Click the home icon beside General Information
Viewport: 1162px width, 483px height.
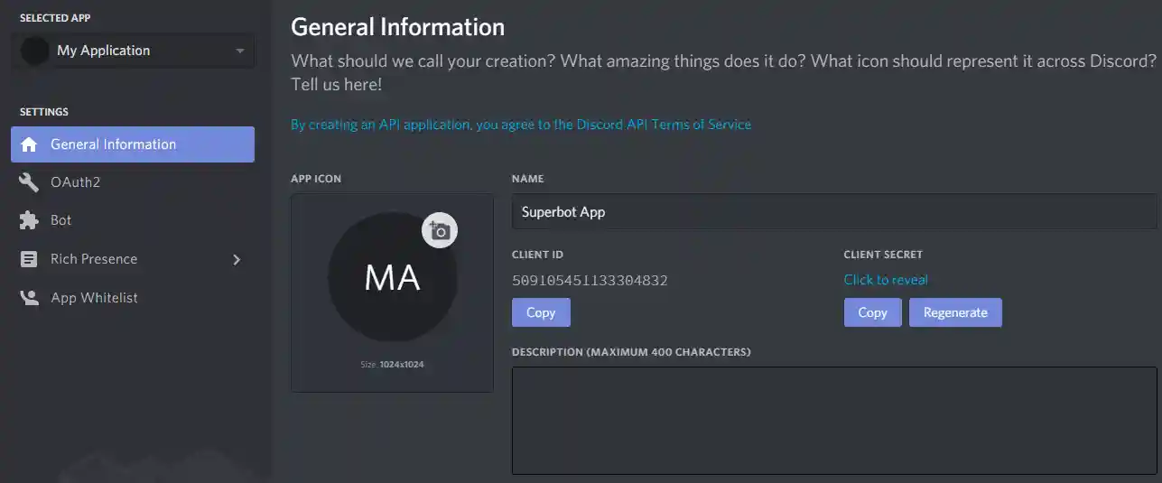coord(30,144)
